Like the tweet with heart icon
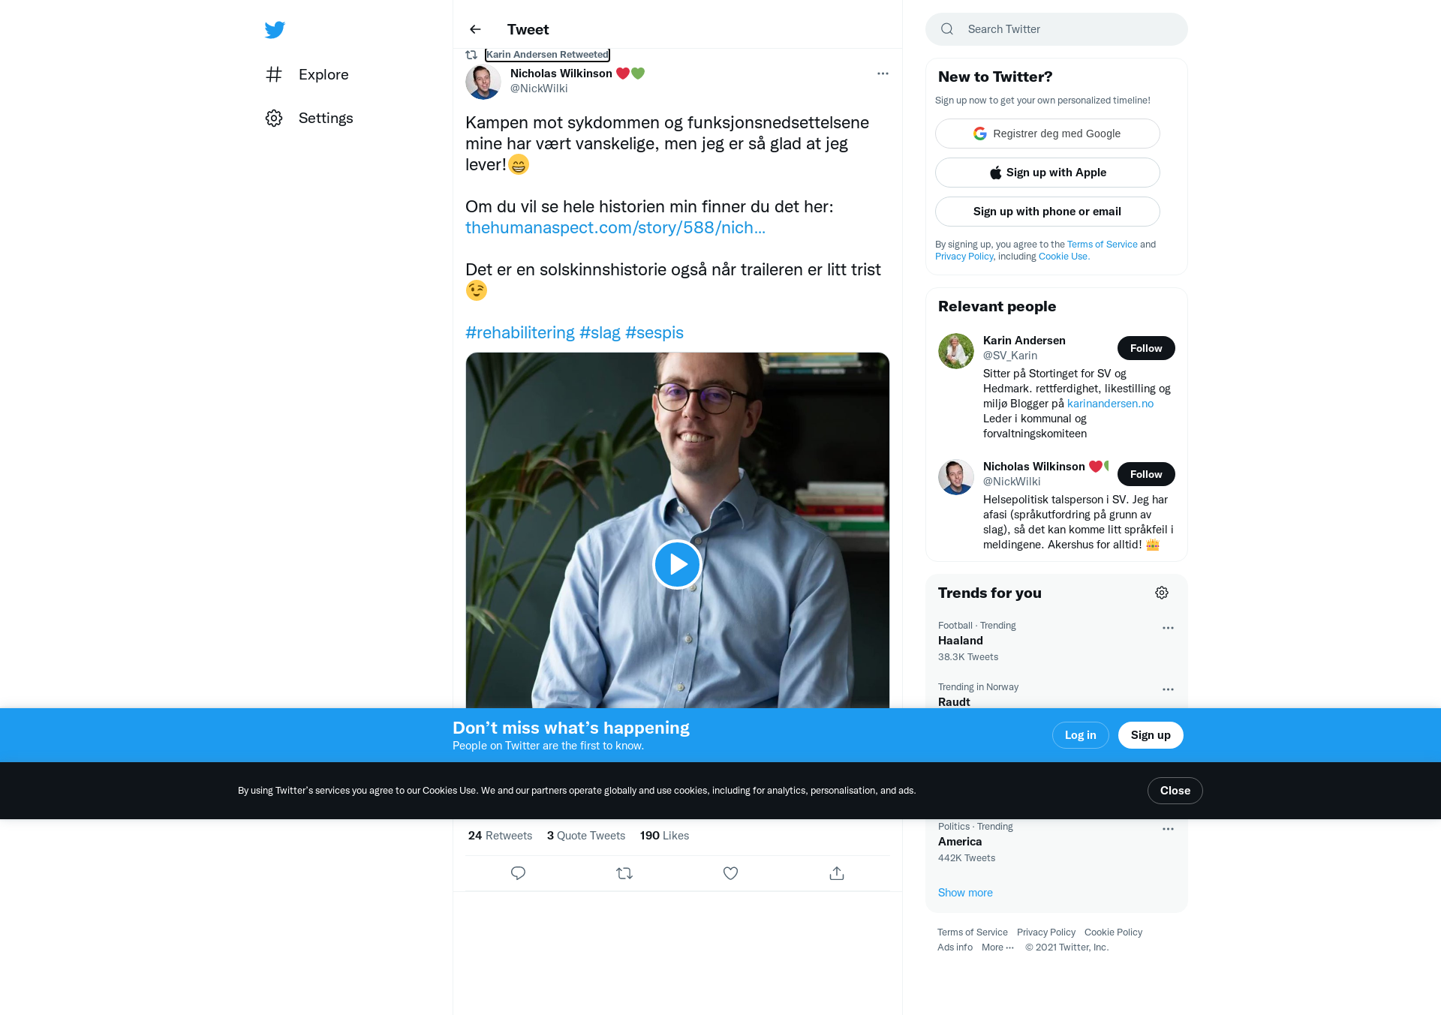Viewport: 1441px width, 1015px height. coord(730,873)
